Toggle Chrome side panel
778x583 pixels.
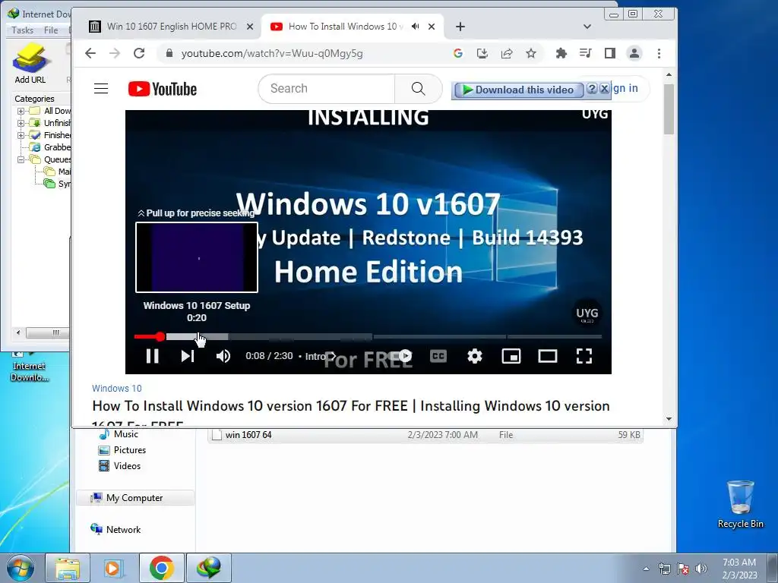[x=610, y=53]
